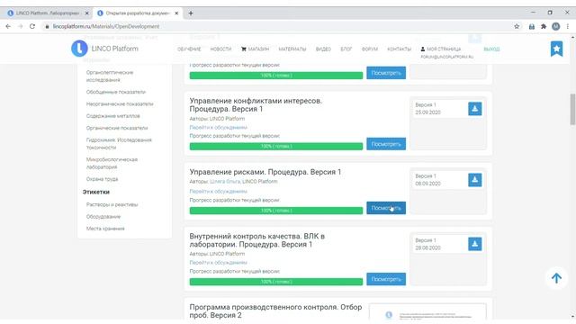This screenshot has height=324, width=576.
Task: Open the ФОРУМ menu item
Action: point(370,49)
